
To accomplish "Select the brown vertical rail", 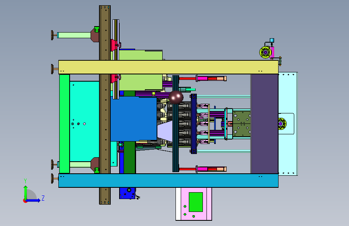I will click(105, 105).
